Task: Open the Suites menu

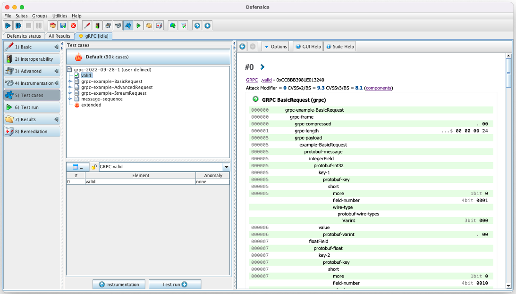Action: [x=21, y=16]
